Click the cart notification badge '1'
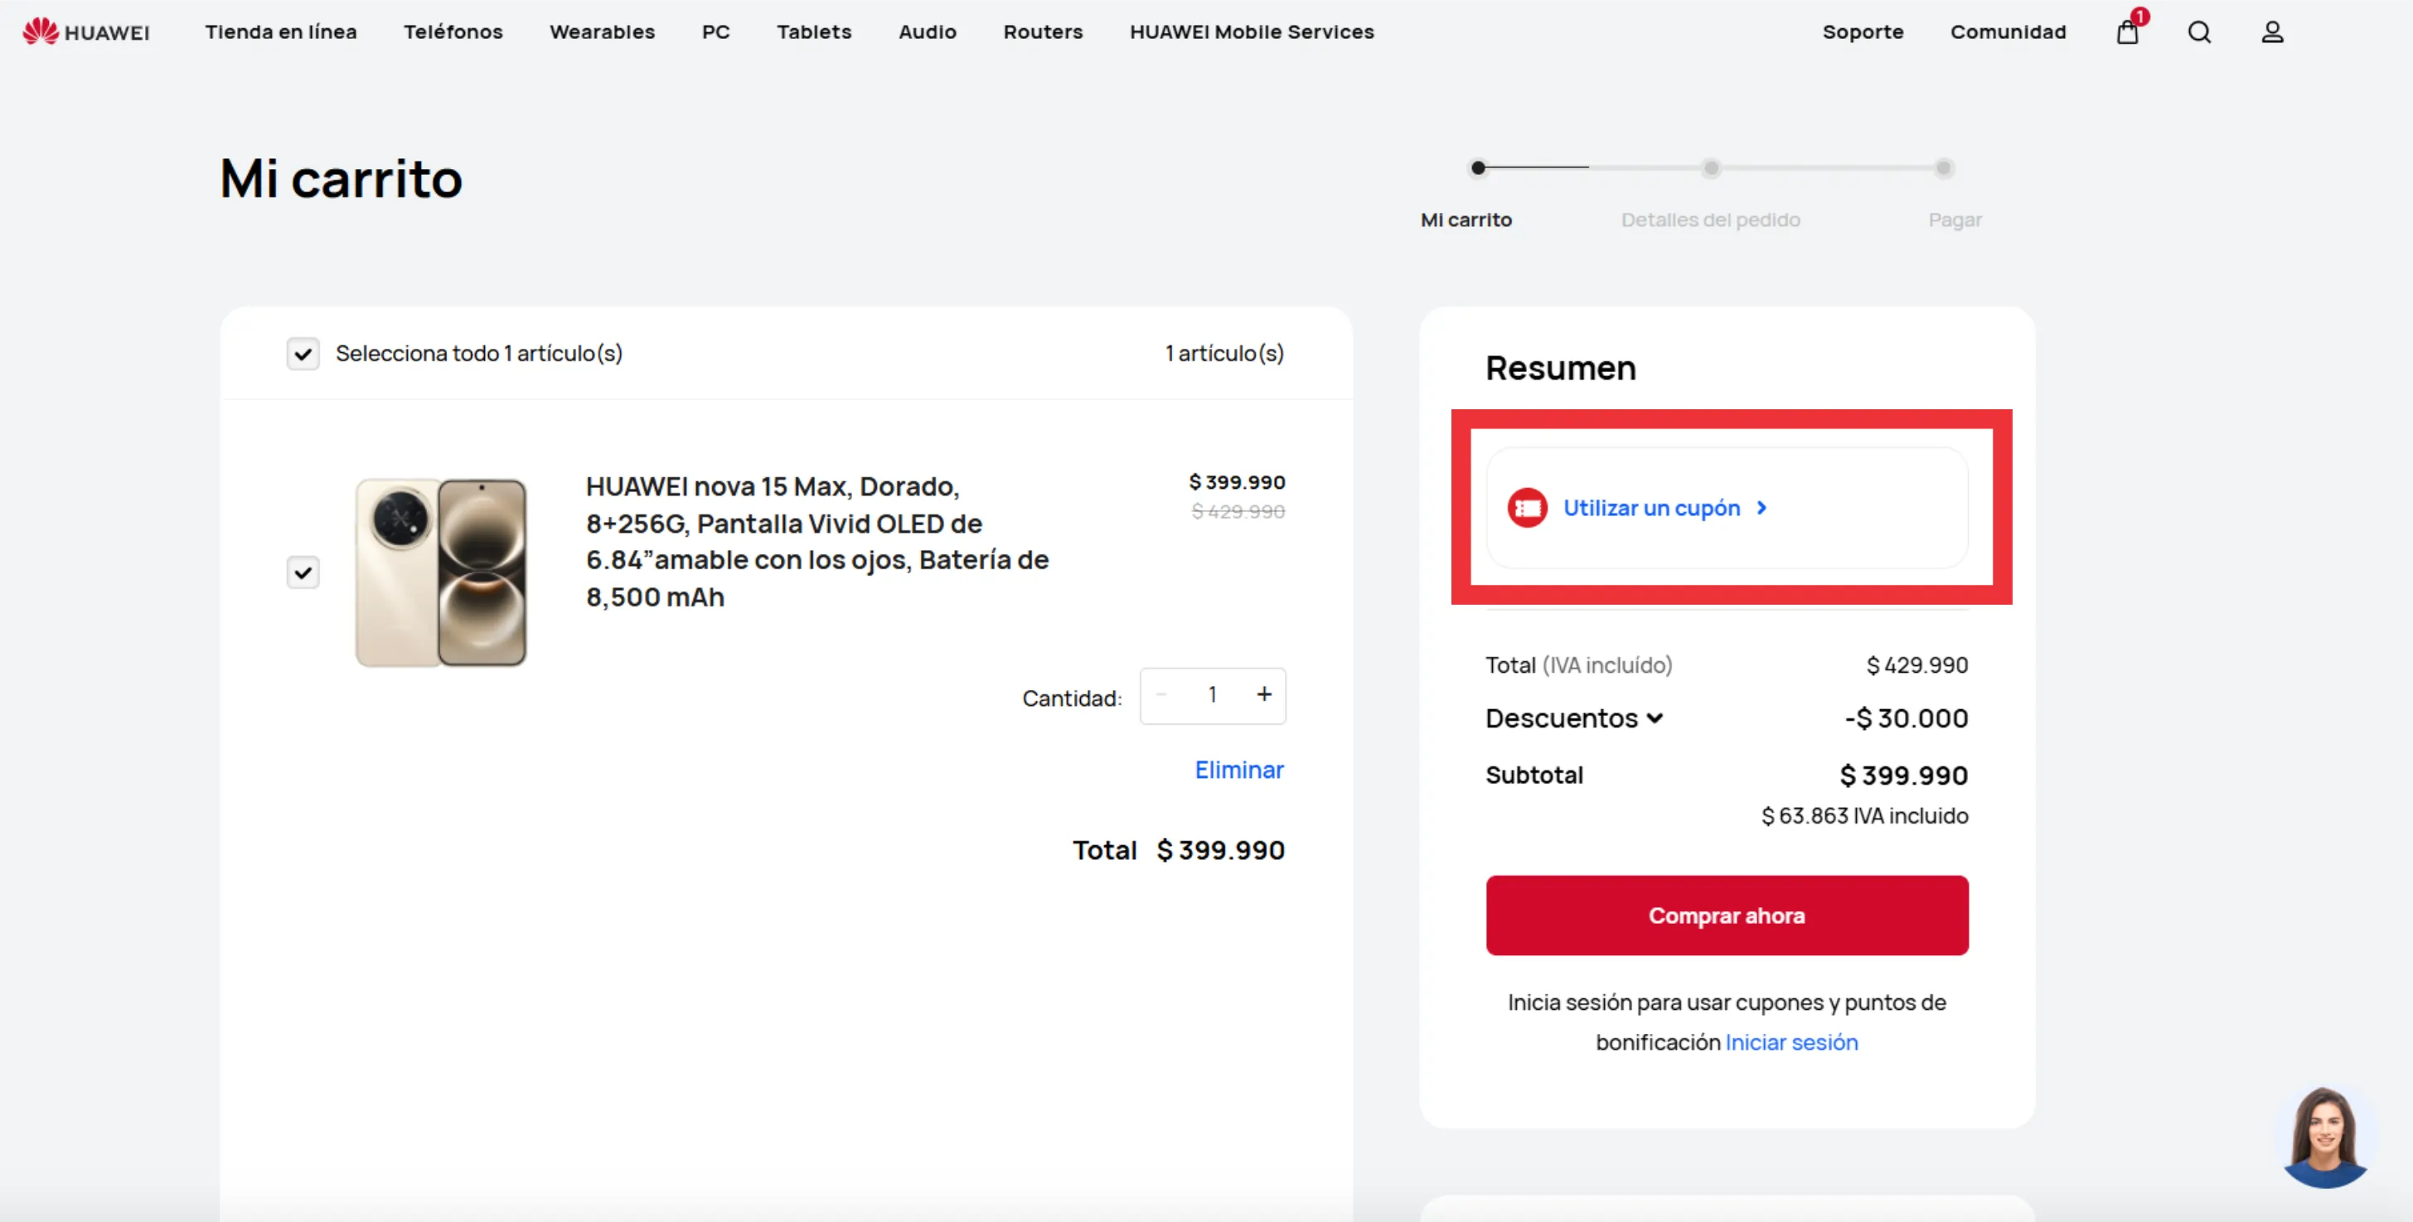This screenshot has width=2413, height=1222. pos(2139,16)
